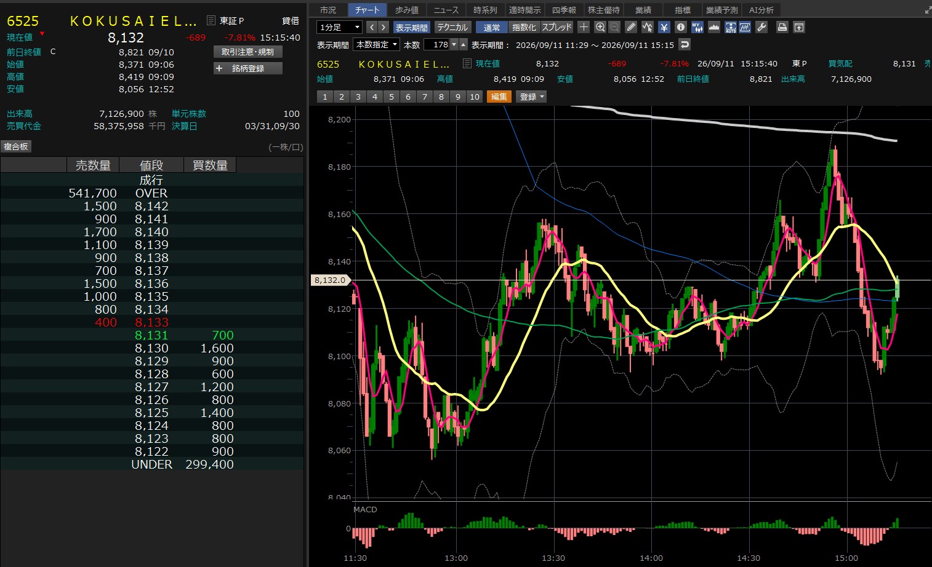Open the 1分足 timeframe dropdown
This screenshot has width=932, height=567.
[x=339, y=27]
